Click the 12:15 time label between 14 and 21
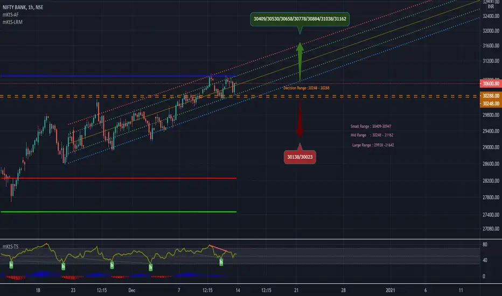Viewport: 502px width, 296px height. coord(266,290)
